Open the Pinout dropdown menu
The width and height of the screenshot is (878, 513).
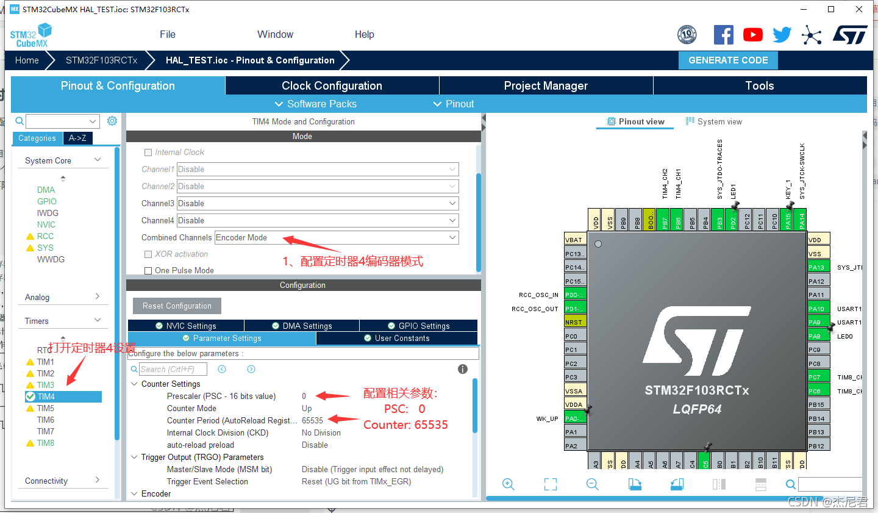point(454,104)
